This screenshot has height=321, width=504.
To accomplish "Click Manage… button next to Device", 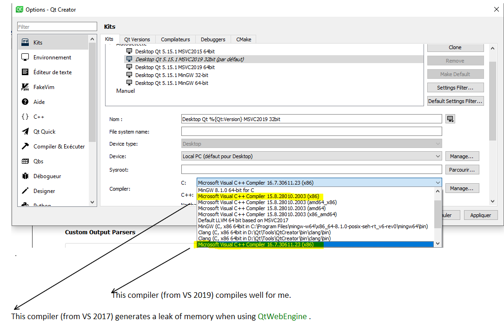I will pos(462,156).
